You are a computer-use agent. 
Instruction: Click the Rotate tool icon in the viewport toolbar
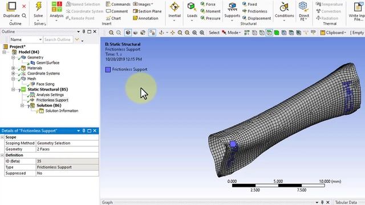pyautogui.click(x=161, y=33)
